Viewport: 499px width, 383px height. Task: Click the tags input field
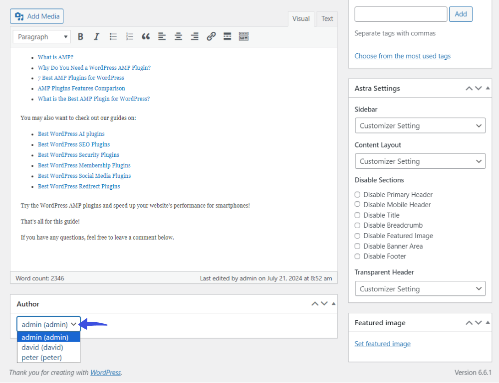click(401, 14)
